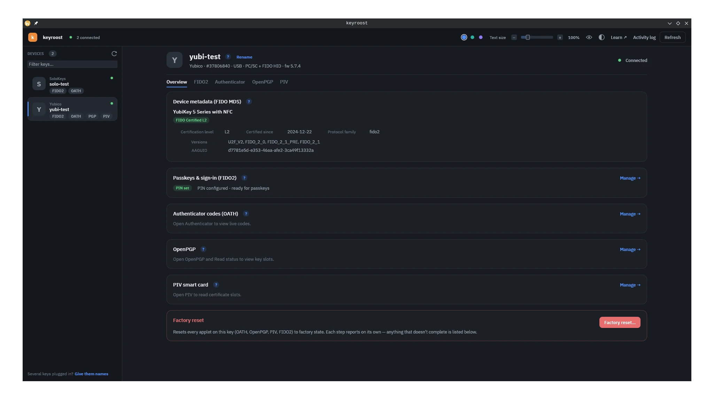714x408 pixels.
Task: Open the Activity log
Action: point(644,38)
